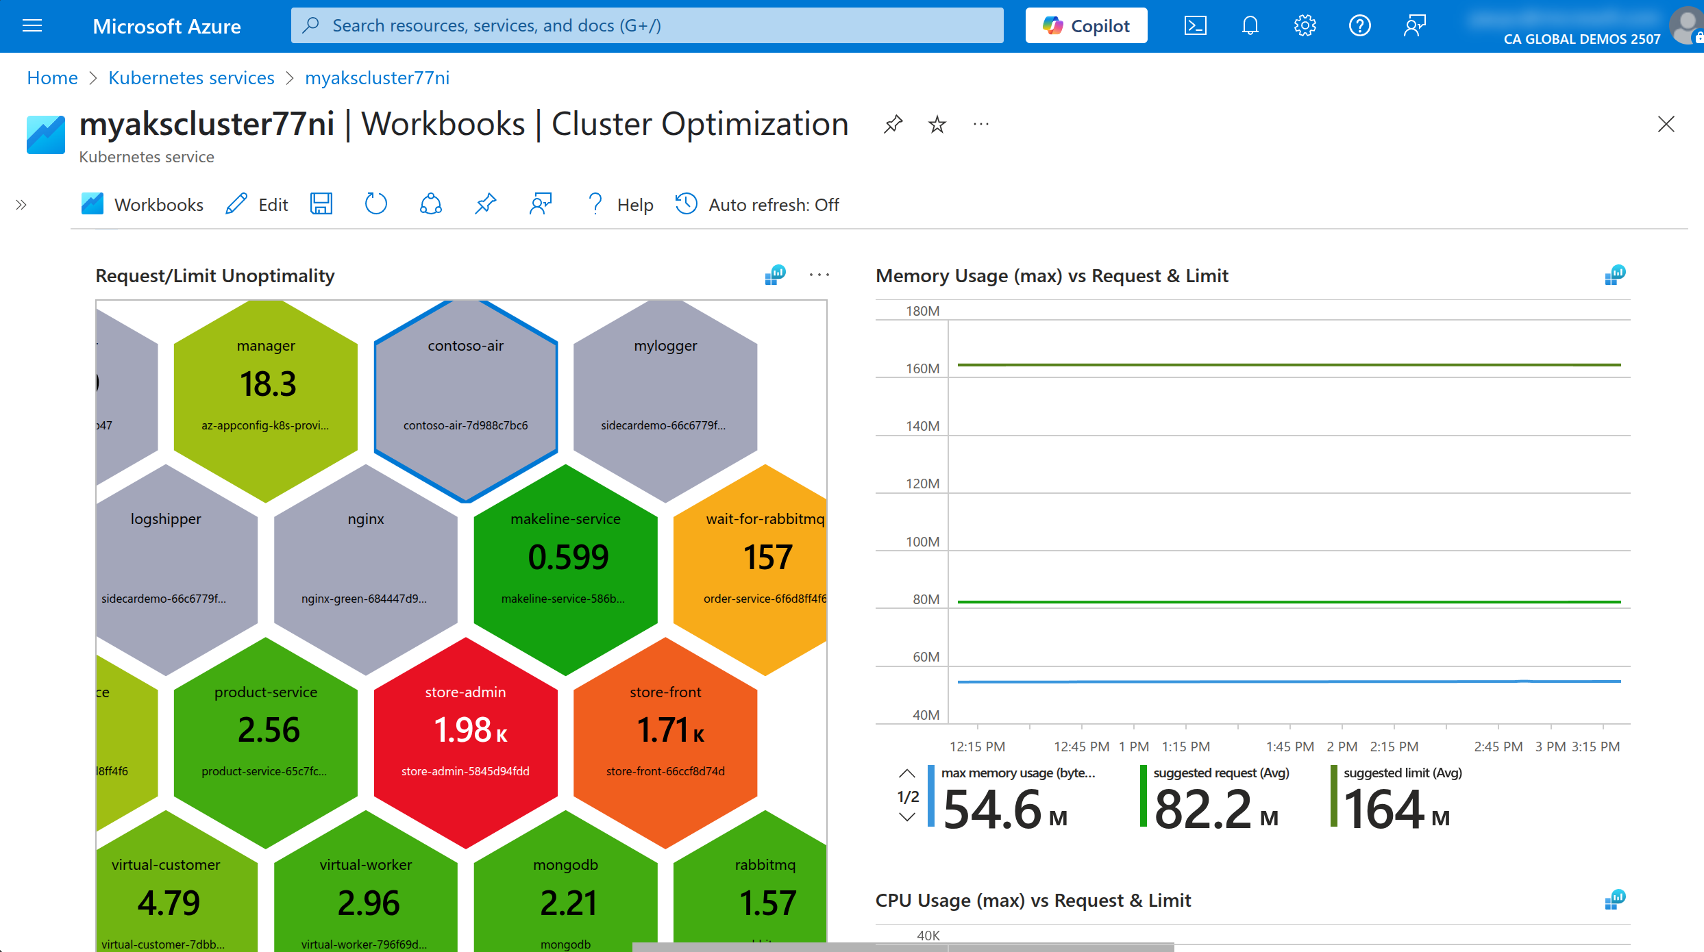Launch Cloud Shell from the top bar
The width and height of the screenshot is (1704, 952).
pos(1195,26)
